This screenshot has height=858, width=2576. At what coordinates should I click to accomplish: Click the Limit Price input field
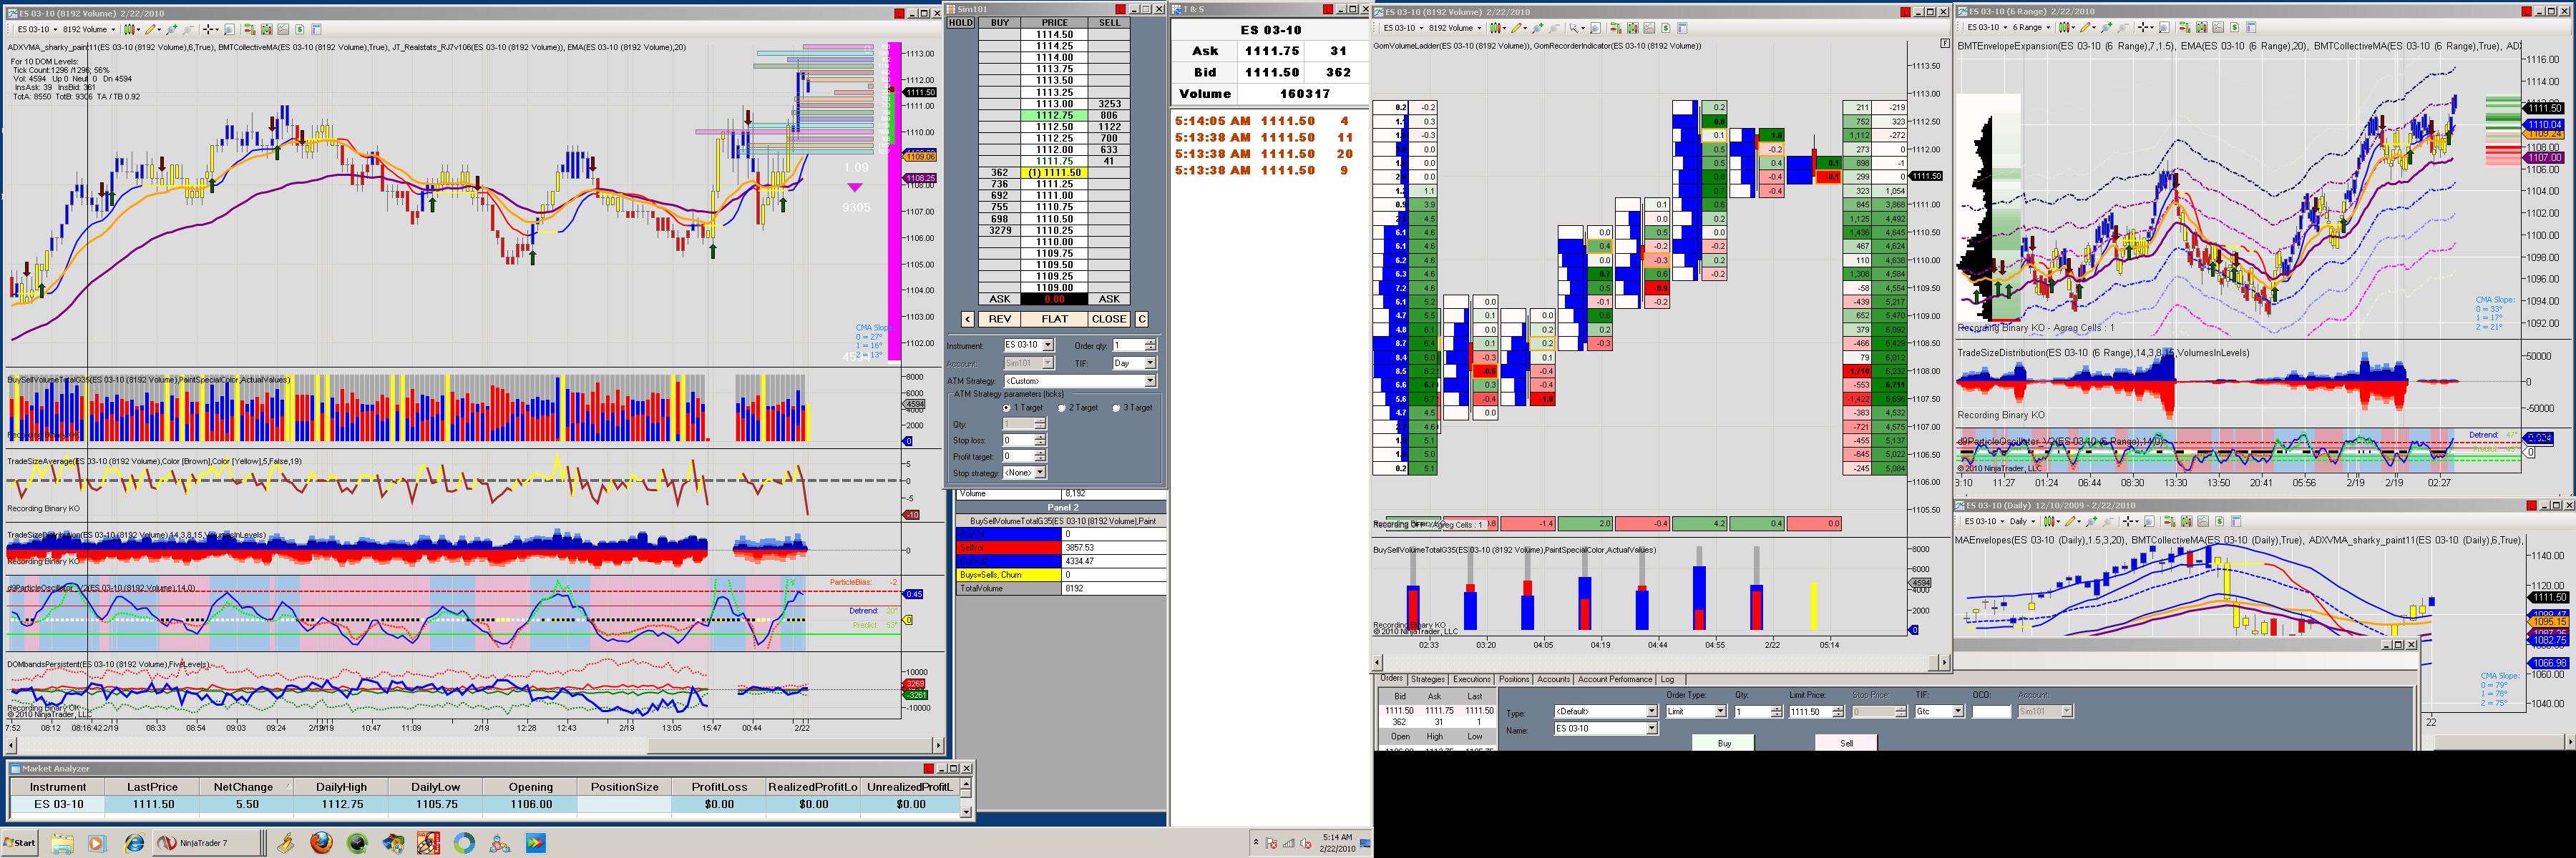click(x=1808, y=711)
